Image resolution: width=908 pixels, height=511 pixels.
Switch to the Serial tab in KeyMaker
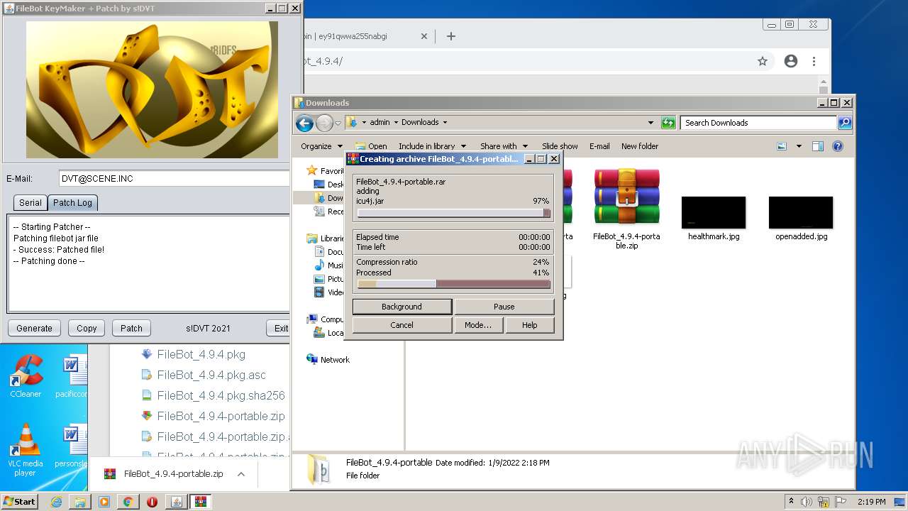coord(30,202)
